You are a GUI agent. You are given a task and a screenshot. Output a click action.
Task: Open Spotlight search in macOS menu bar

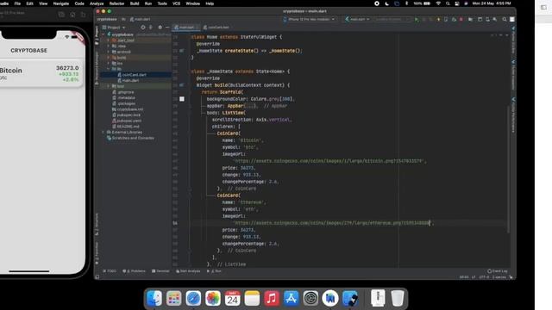(x=448, y=3)
